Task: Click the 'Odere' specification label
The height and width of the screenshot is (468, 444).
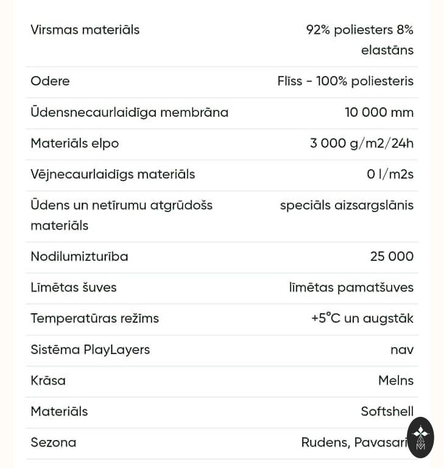Action: (50, 81)
